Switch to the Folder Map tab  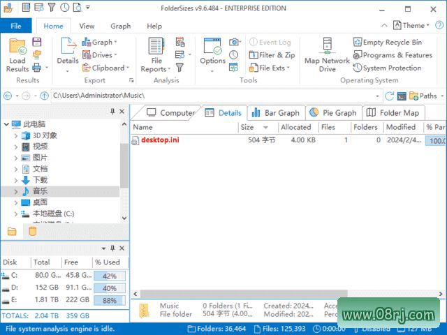[x=393, y=113]
